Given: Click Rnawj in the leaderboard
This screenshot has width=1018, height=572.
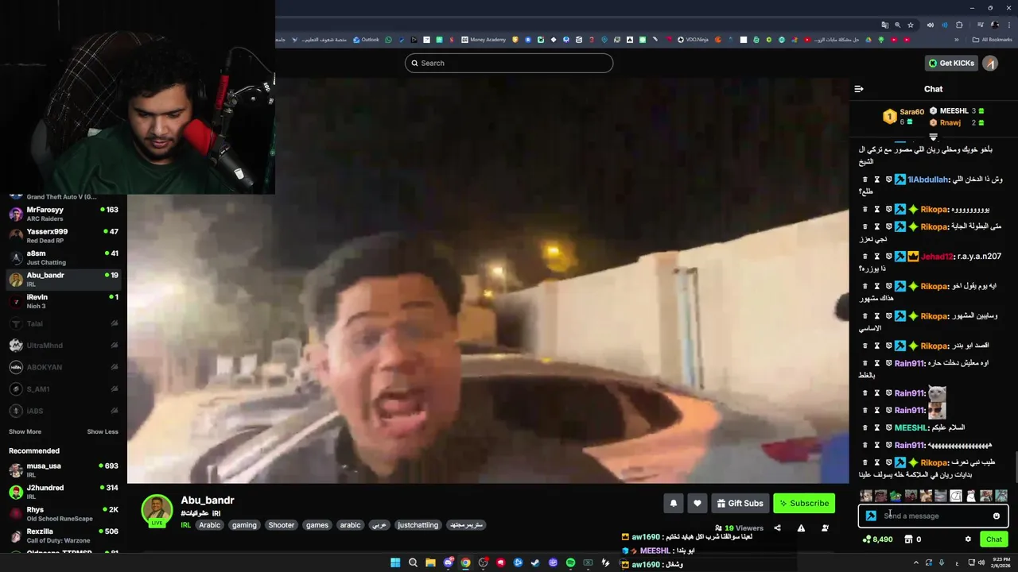Looking at the screenshot, I should [950, 122].
